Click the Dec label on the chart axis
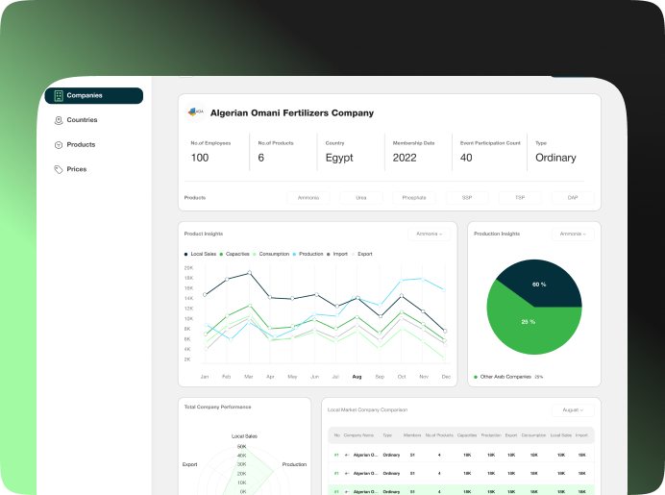 tap(446, 377)
